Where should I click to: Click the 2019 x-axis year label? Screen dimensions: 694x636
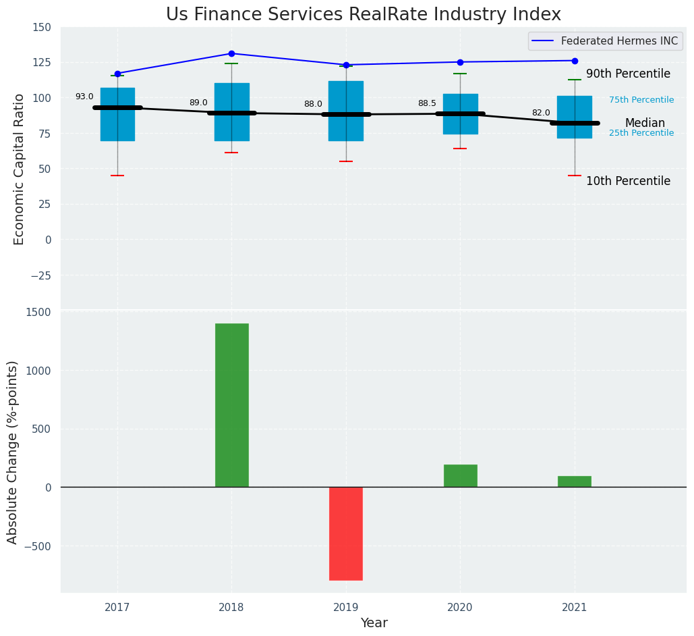pyautogui.click(x=346, y=608)
